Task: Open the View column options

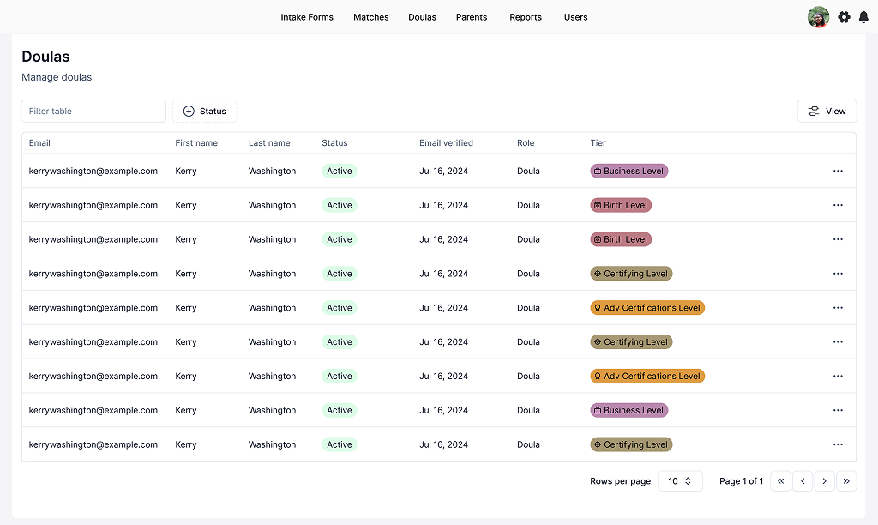Action: (827, 111)
